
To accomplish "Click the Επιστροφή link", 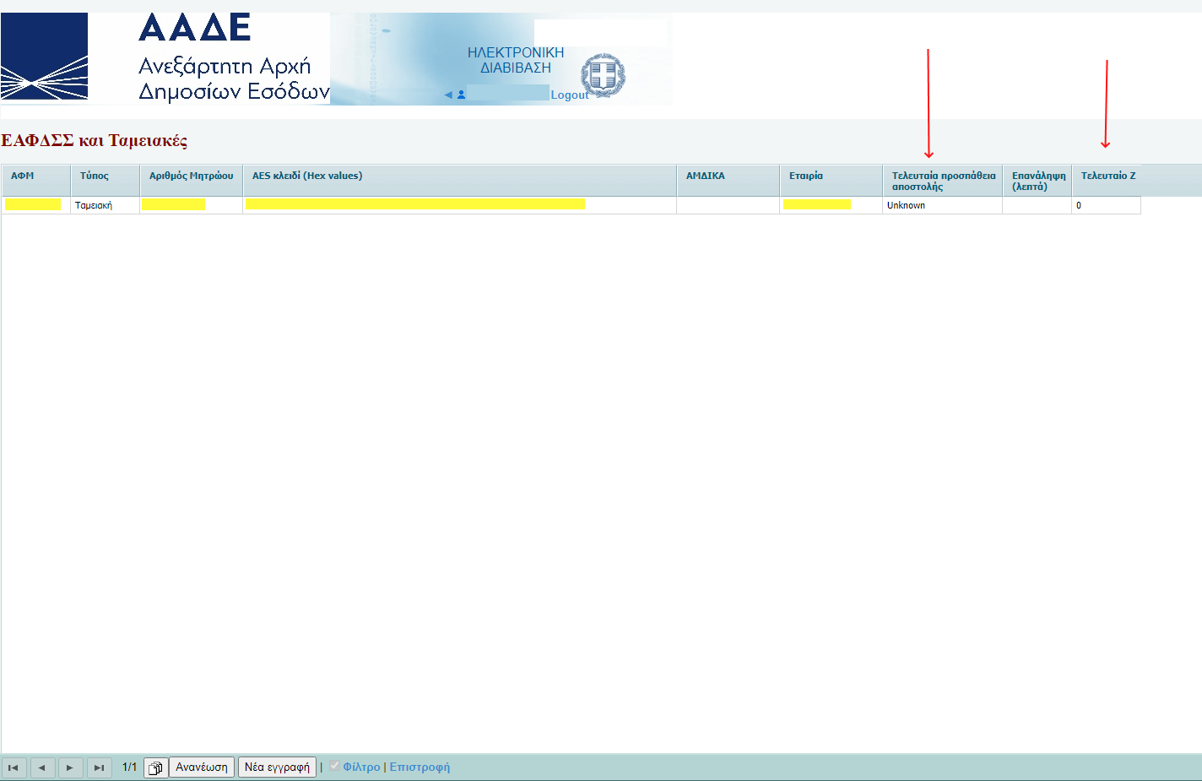I will [420, 767].
